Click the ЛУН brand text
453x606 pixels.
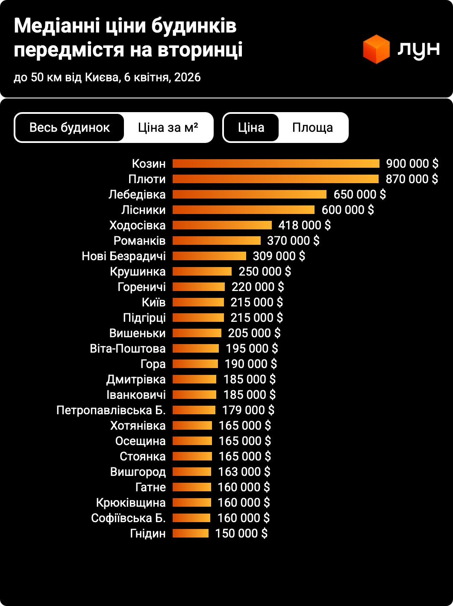(x=418, y=49)
